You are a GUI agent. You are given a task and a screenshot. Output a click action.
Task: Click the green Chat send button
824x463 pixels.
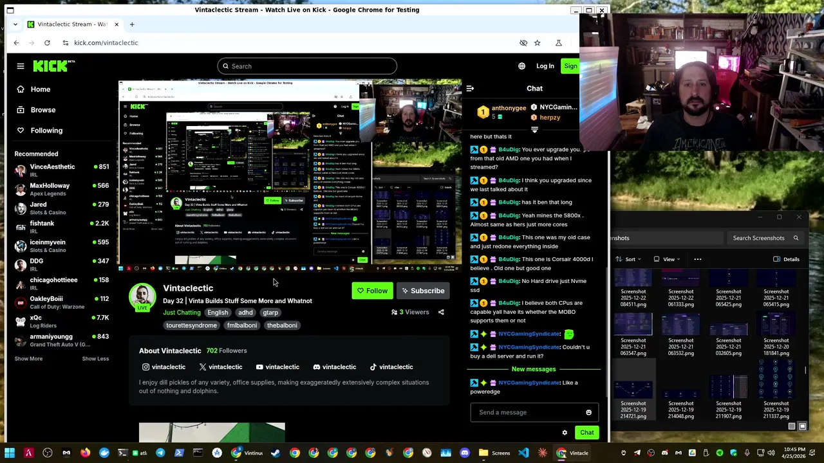pos(586,433)
